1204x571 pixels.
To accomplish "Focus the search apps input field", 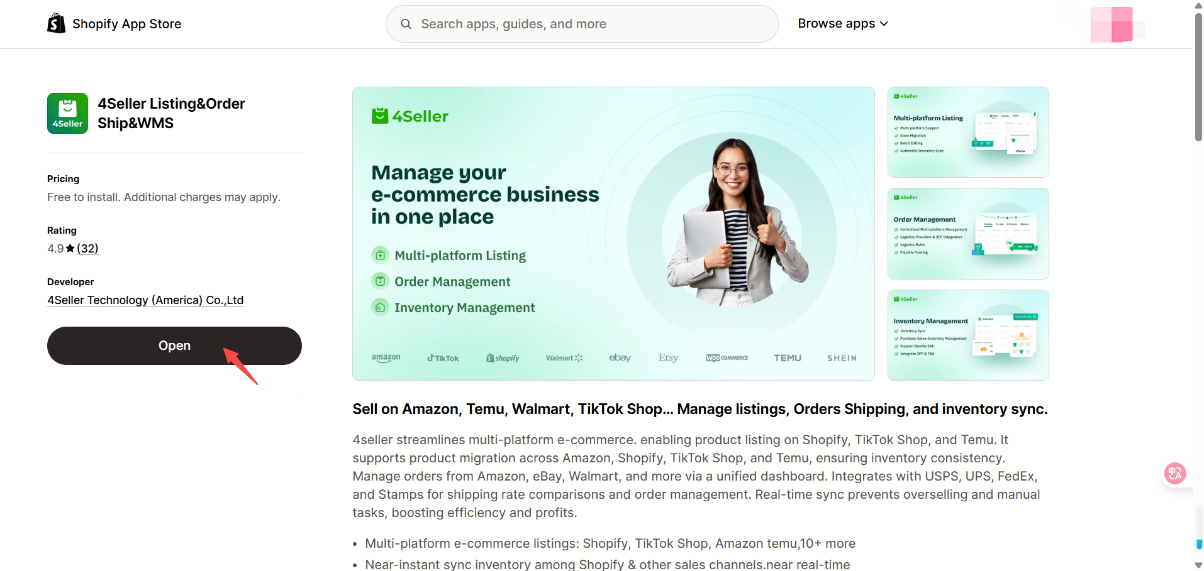I will [582, 24].
